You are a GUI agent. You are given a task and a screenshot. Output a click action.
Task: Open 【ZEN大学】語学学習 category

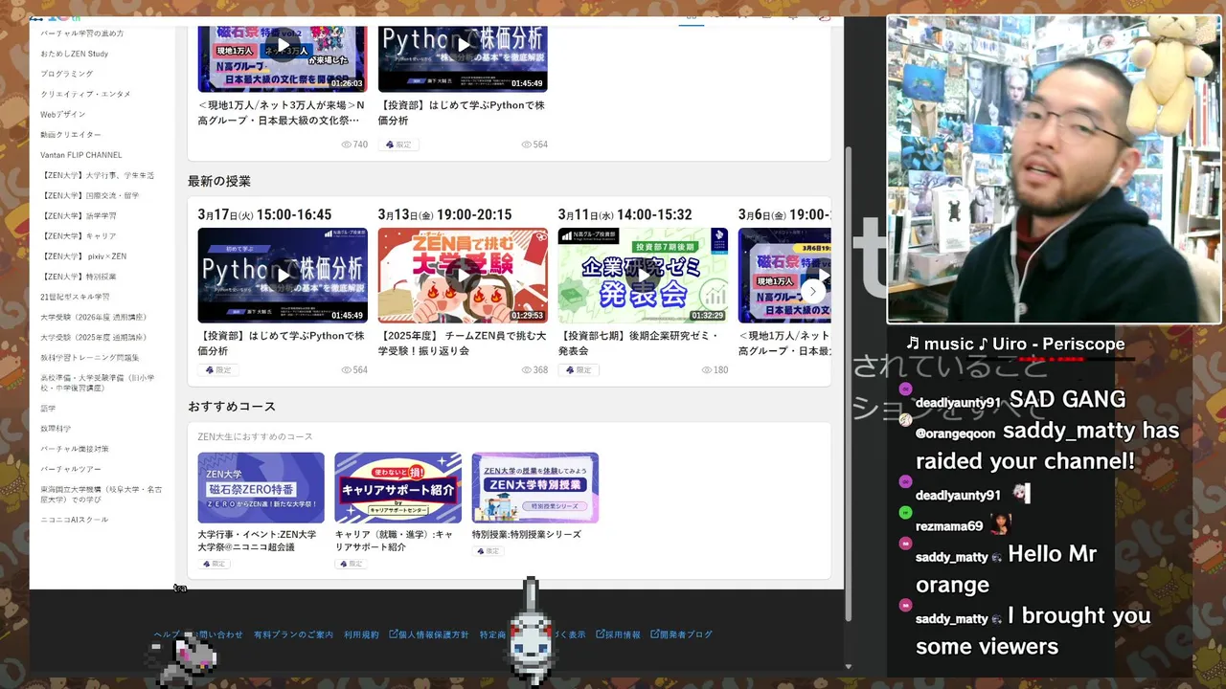79,216
